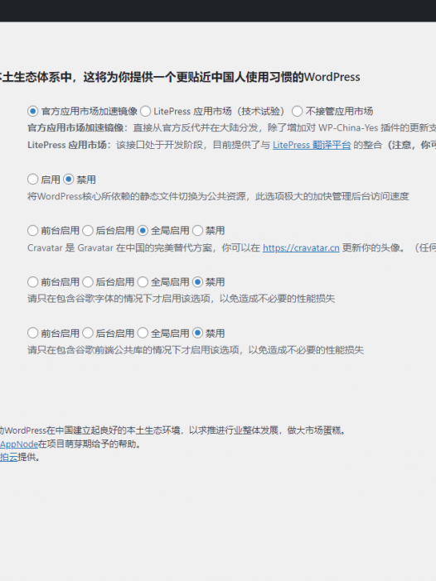Click the text Cravatar 是 Gravatar 在中国的完美替代方案
The height and width of the screenshot is (581, 436).
[x=121, y=247]
